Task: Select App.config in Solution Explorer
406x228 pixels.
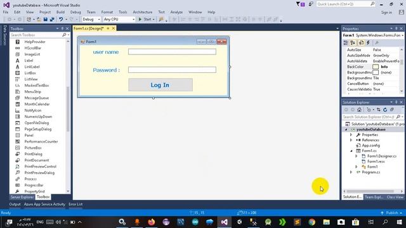Action: click(x=370, y=146)
